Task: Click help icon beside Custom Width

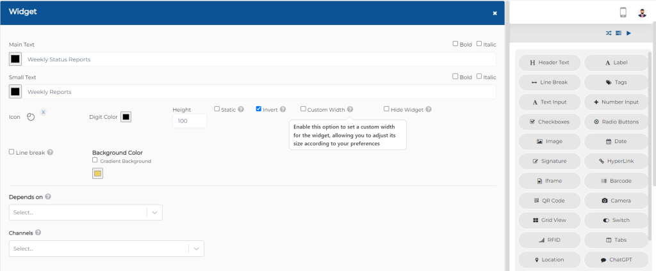Action: click(350, 109)
